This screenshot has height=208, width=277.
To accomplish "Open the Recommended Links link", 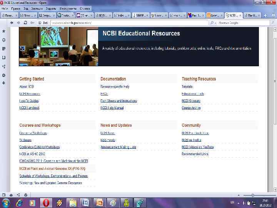I will click(195, 154).
